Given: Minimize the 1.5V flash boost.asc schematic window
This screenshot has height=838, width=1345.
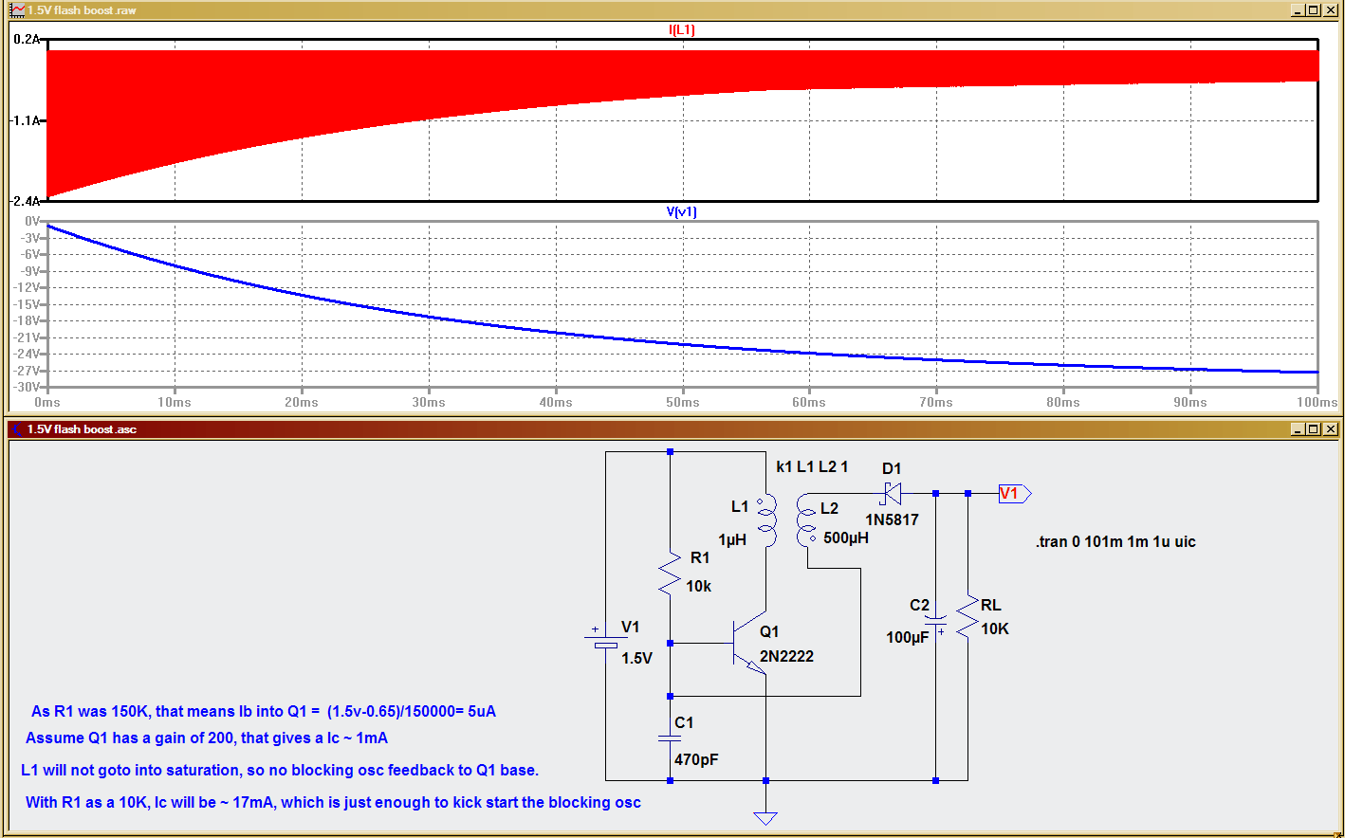Looking at the screenshot, I should 1298,429.
